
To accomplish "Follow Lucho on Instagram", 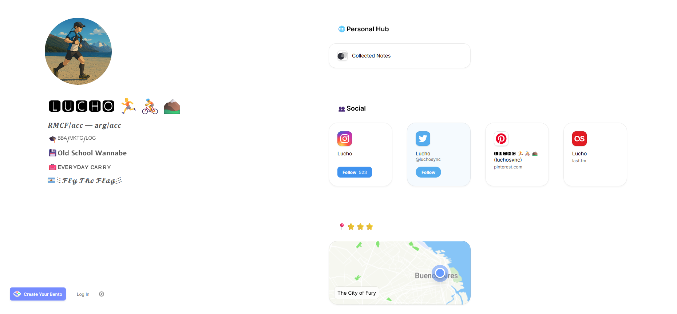I will 355,172.
